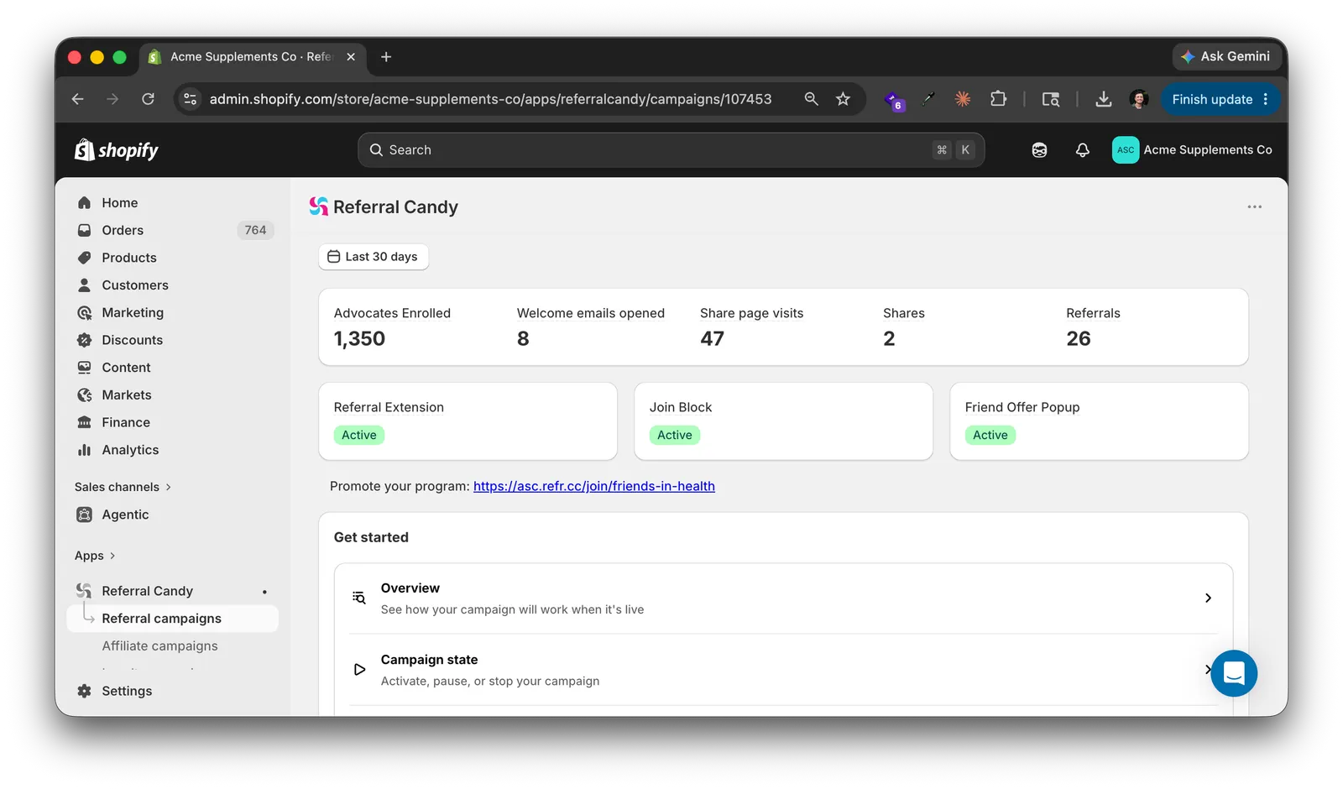The image size is (1343, 789).
Task: Open the Home sidebar item
Action: click(x=119, y=202)
